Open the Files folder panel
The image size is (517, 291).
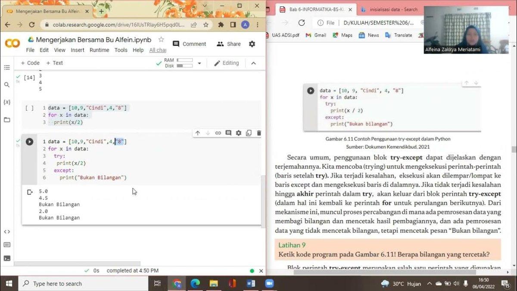coord(7,120)
